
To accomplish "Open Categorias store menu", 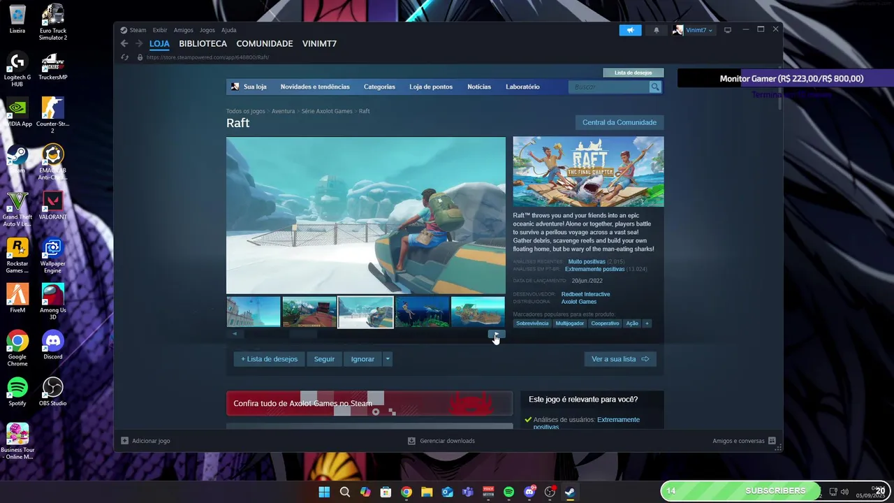I will (379, 87).
